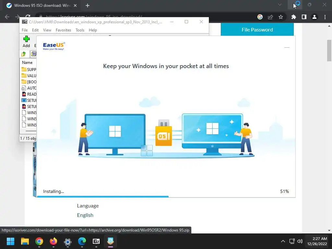Open the clock and date panel
The image size is (332, 249).
pos(317,241)
